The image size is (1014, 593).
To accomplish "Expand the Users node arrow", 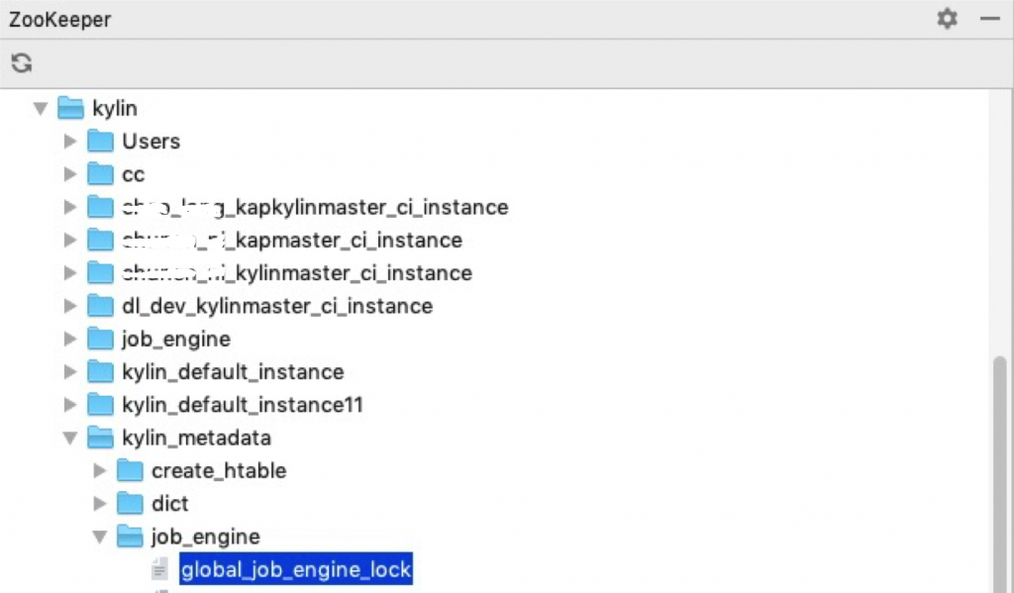I will (x=69, y=142).
